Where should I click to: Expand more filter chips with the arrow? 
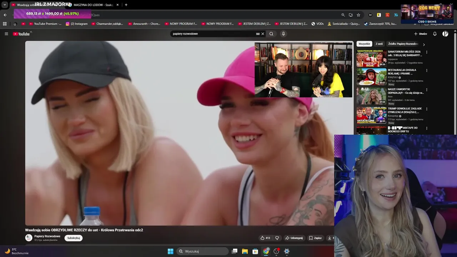[x=424, y=45]
